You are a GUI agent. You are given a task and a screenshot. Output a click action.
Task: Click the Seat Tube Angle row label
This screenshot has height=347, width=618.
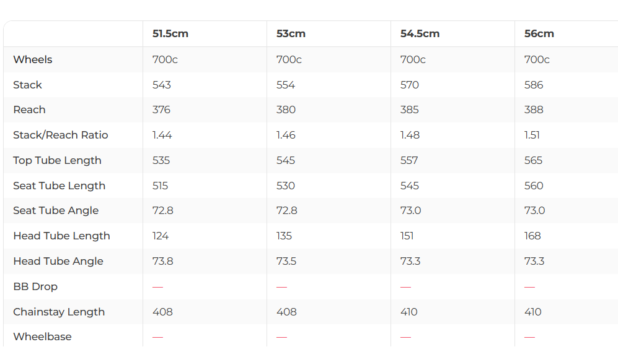[x=56, y=211]
